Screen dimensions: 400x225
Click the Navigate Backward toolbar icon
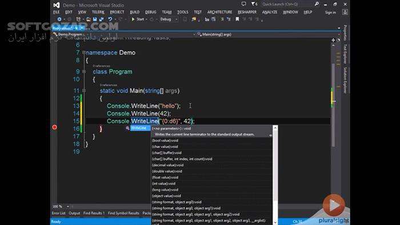pyautogui.click(x=59, y=19)
